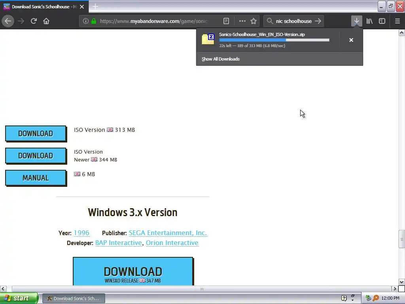Open page actions three-dot menu
Viewport: 405px width, 304px height.
point(242,21)
